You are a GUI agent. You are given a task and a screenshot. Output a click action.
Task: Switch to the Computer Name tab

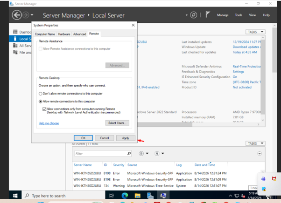(x=45, y=34)
